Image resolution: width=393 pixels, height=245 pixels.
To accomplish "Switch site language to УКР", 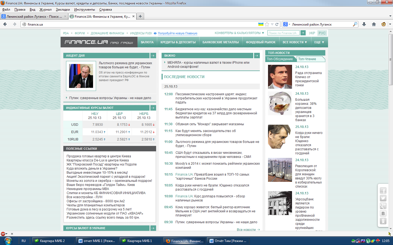I will tap(312, 33).
